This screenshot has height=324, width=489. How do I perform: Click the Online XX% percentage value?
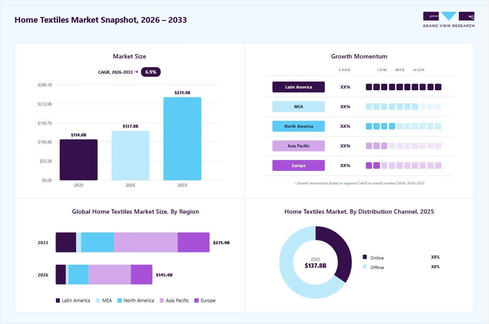click(435, 257)
